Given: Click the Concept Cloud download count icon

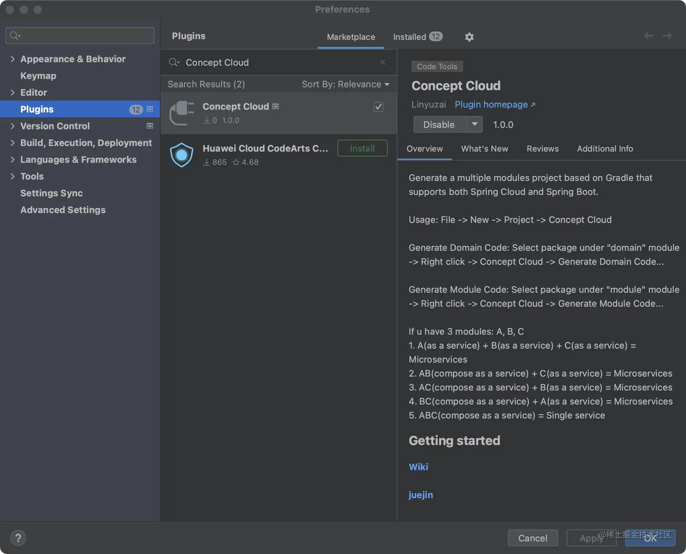Looking at the screenshot, I should click(206, 120).
